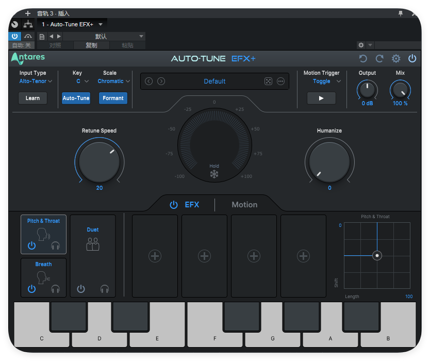The width and height of the screenshot is (430, 361).
Task: Click the random preset dice icon
Action: point(268,81)
